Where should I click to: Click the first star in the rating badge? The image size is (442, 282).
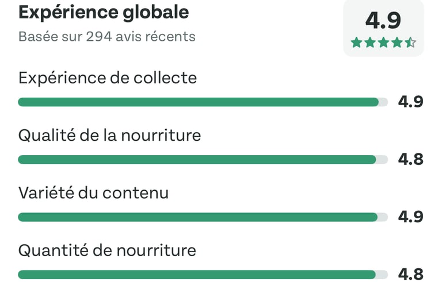click(x=356, y=43)
